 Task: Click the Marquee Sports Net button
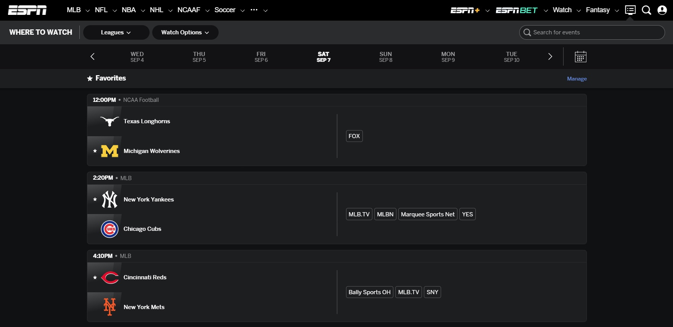tap(428, 214)
